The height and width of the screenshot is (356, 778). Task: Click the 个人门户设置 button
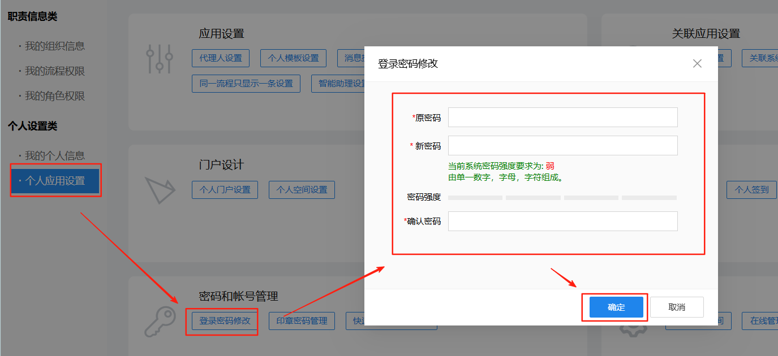[x=225, y=190]
